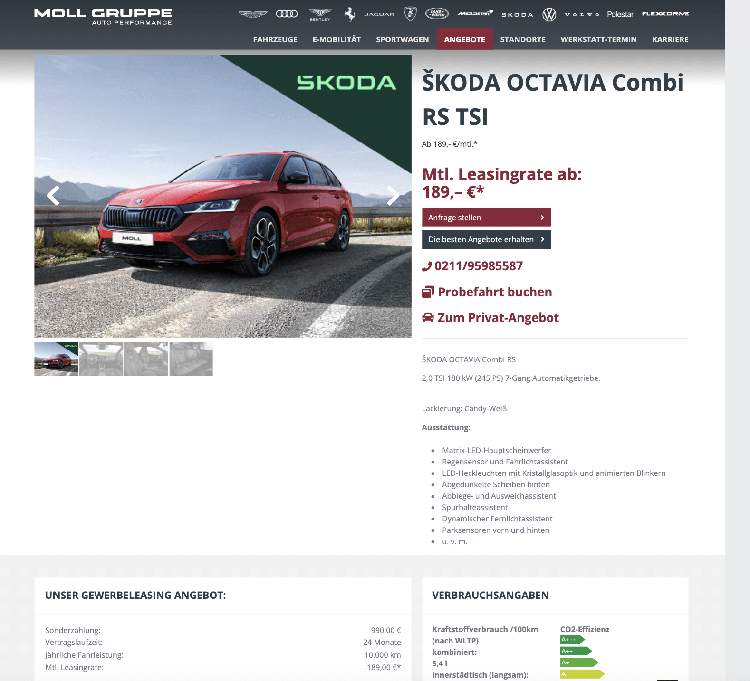Show the next car image arrow

pos(393,195)
